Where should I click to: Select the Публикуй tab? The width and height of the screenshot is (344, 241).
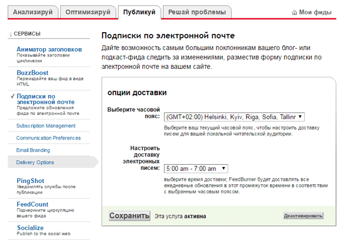pos(139,12)
